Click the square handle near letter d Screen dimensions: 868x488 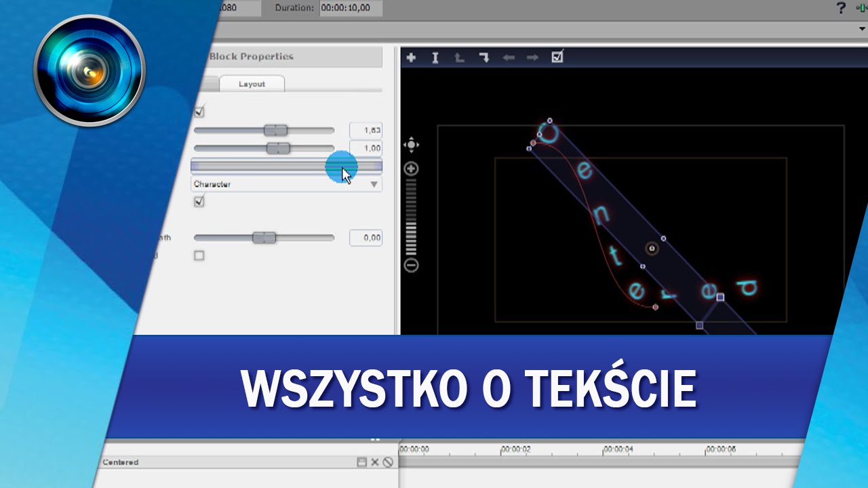(720, 297)
